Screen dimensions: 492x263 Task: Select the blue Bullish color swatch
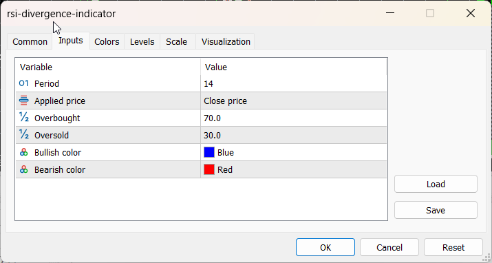209,153
